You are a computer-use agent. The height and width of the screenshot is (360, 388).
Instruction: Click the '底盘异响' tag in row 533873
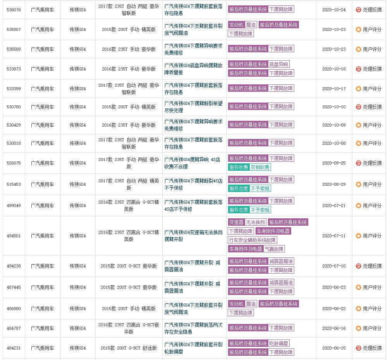[x=279, y=65]
